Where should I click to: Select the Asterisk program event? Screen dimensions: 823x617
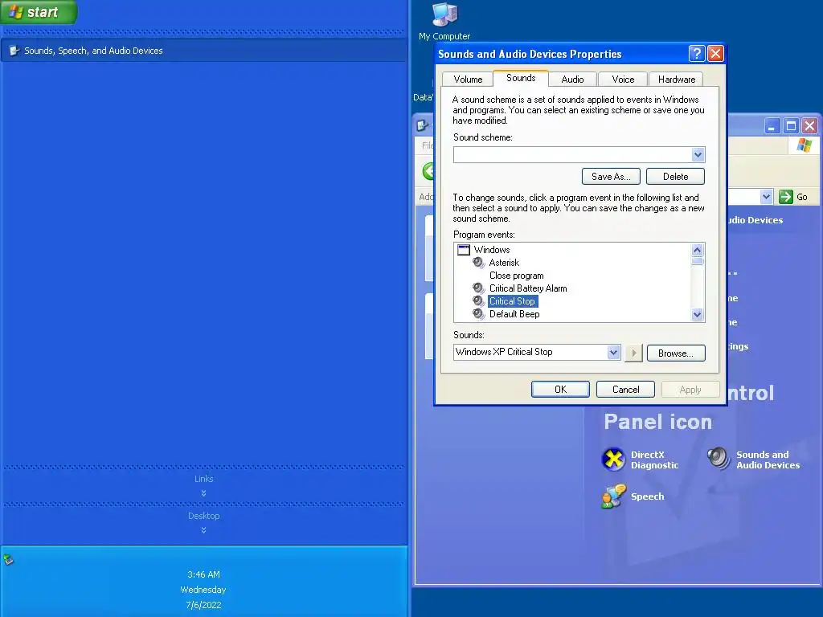pos(504,263)
